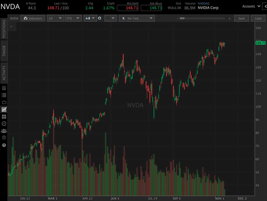Image resolution: width=267 pixels, height=201 pixels.
Task: Select the chart icon in the left sidebar
Action: pyautogui.click(x=4, y=109)
